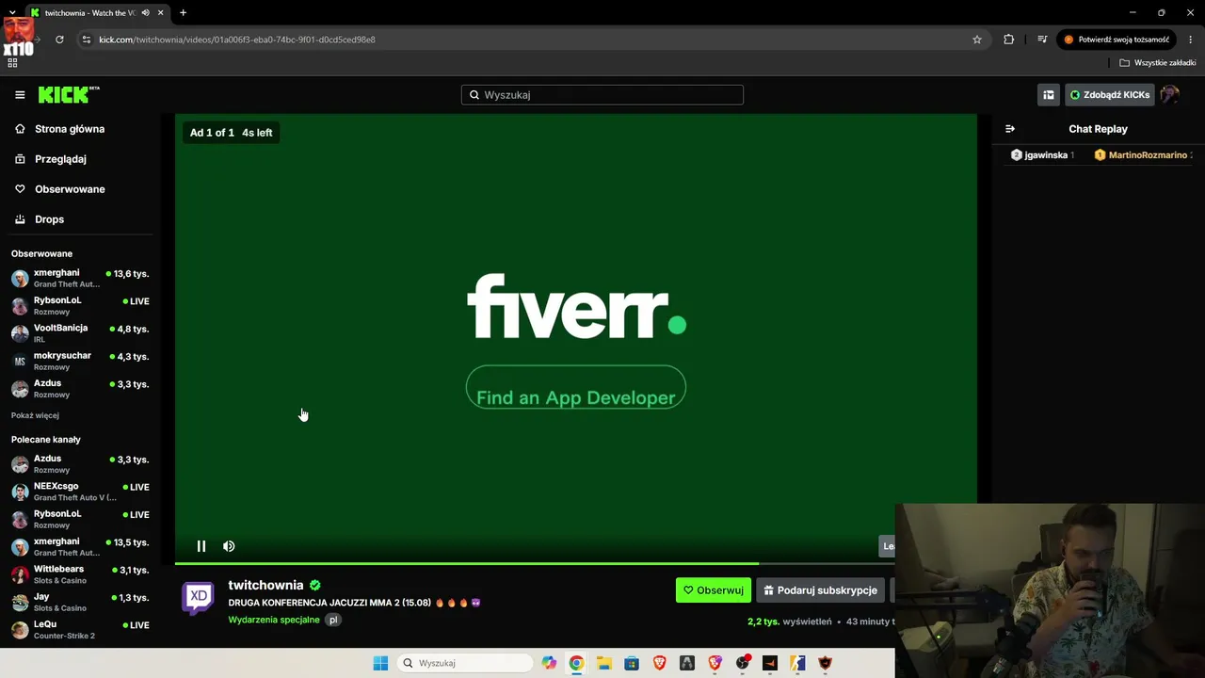The width and height of the screenshot is (1205, 678).
Task: Open Copilot from the taskbar
Action: (549, 663)
